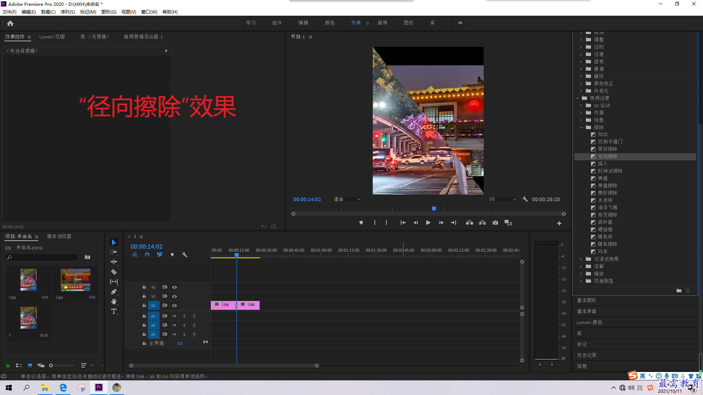Open the 文件(F) menu
Screen dimensions: 703x395
10,12
